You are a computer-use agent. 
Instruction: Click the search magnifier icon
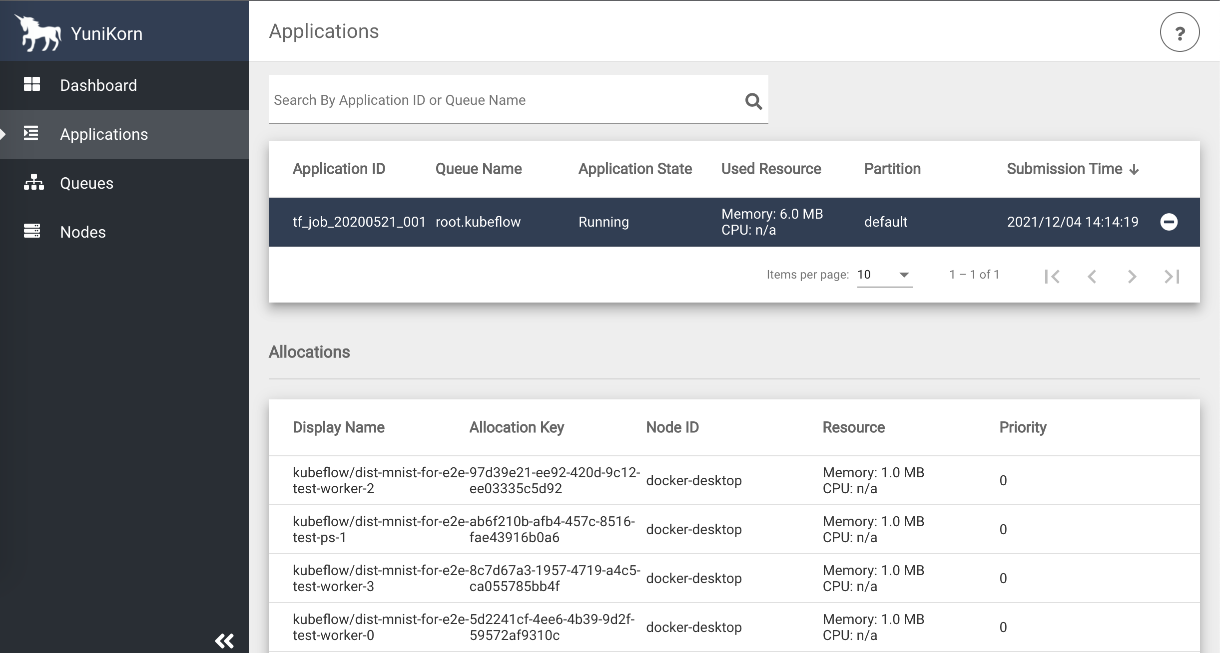pyautogui.click(x=751, y=101)
